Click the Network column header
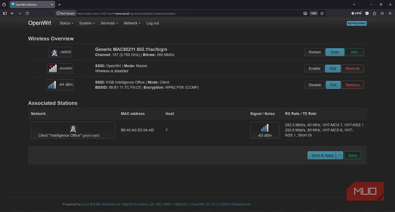Screen dimensions: 395x212 coord(38,114)
